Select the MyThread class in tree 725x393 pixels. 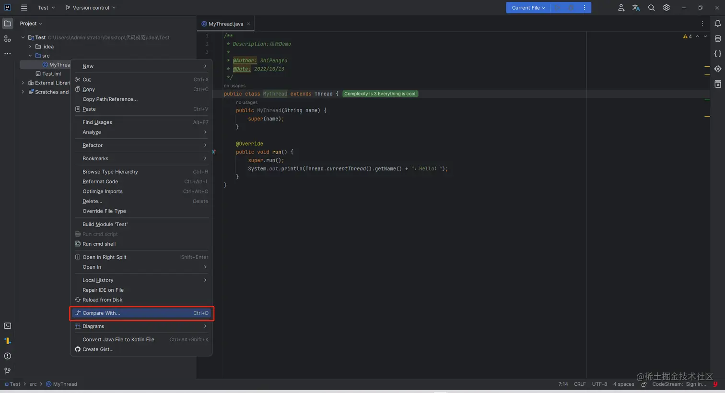pos(56,65)
